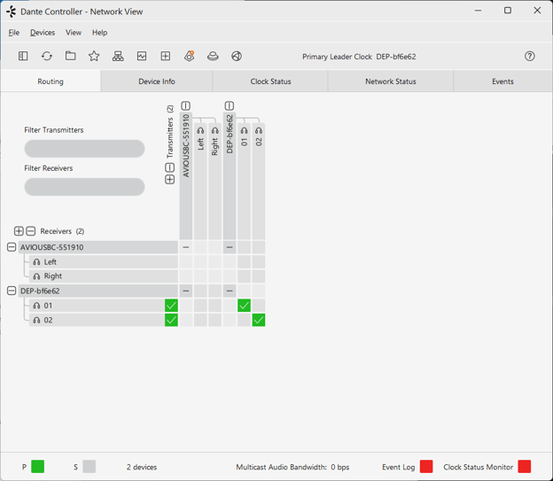Viewport: 553px width, 481px height.
Task: Click the Multicast Audio Bandwidth 0 bps text
Action: coord(292,467)
